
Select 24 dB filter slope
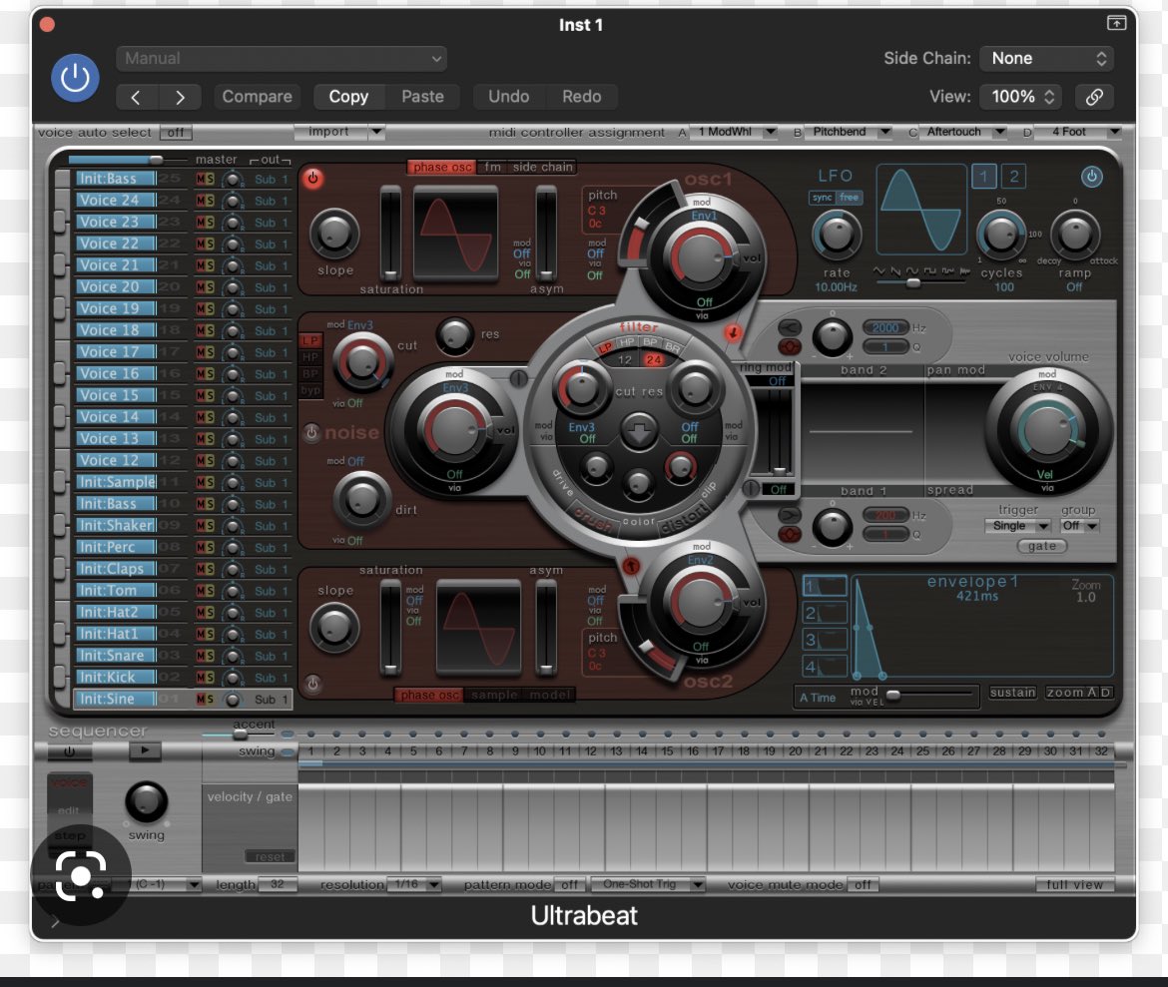coord(653,360)
